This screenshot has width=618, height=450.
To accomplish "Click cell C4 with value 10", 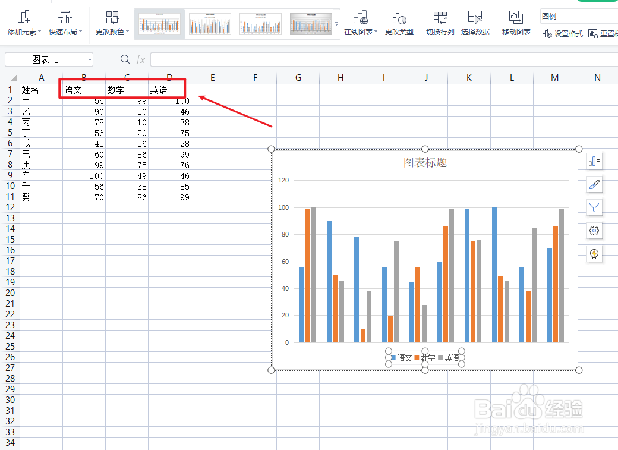I will click(127, 122).
